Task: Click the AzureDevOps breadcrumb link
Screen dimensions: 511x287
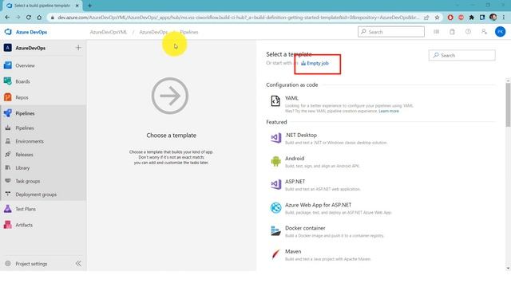Action: (153, 32)
